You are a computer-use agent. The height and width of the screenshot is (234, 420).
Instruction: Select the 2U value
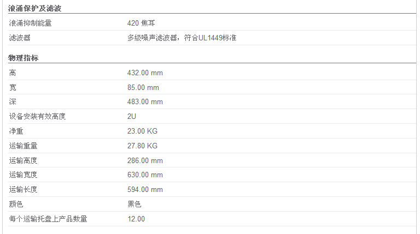[131, 116]
